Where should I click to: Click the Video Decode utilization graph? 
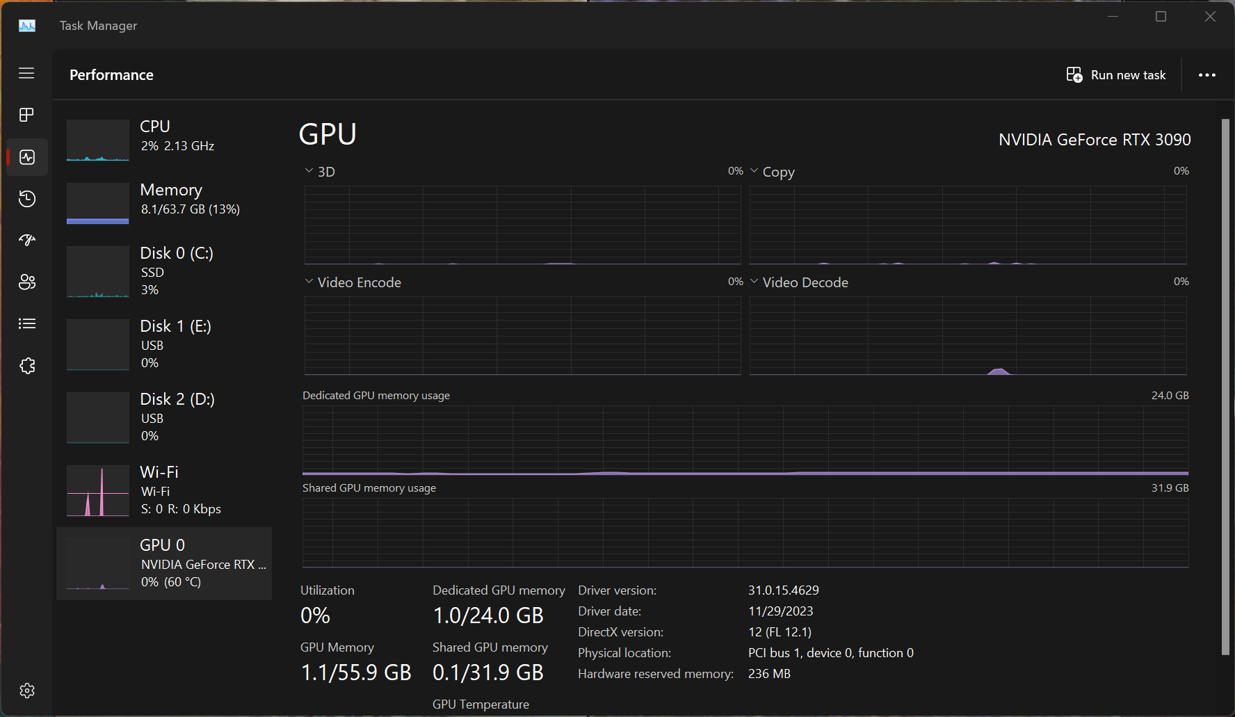[x=969, y=336]
